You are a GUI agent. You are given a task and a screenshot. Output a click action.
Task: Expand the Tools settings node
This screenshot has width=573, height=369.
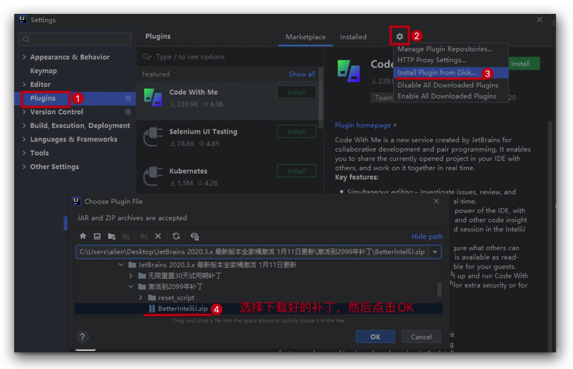pos(24,153)
